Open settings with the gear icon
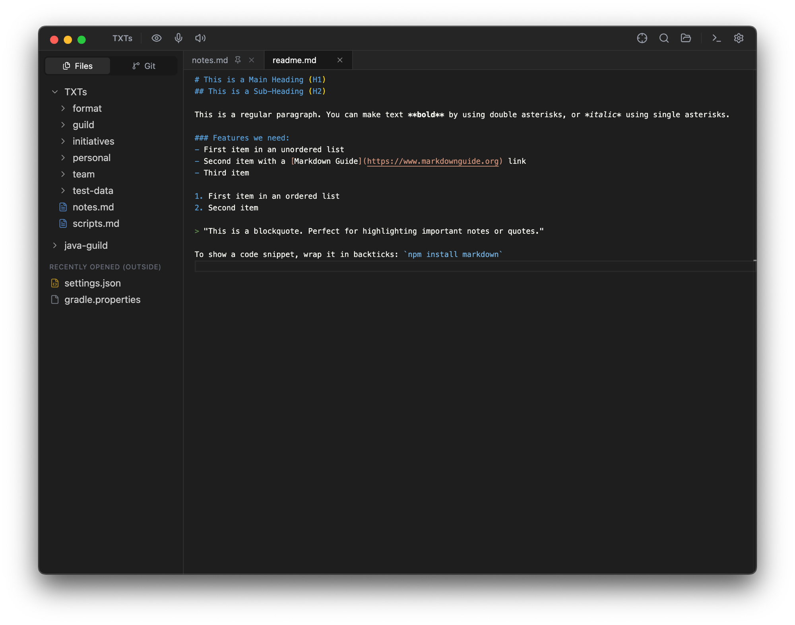Screen dimensions: 795x625 click(x=739, y=38)
